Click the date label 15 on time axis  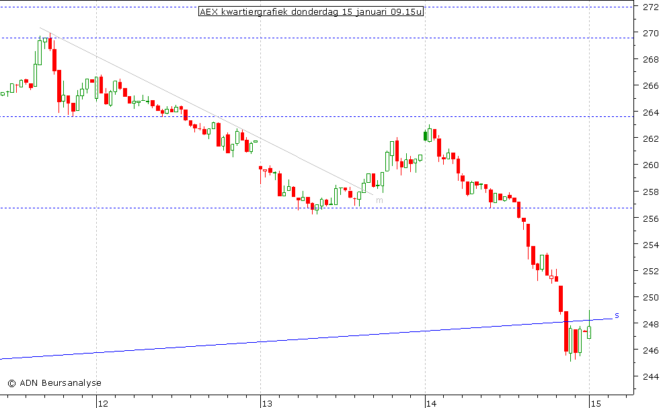(x=596, y=404)
